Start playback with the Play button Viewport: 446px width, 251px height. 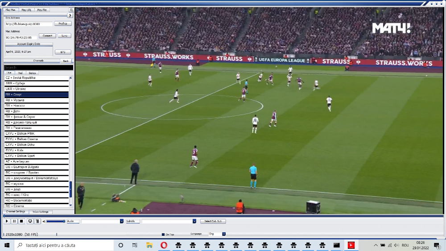click(7, 221)
